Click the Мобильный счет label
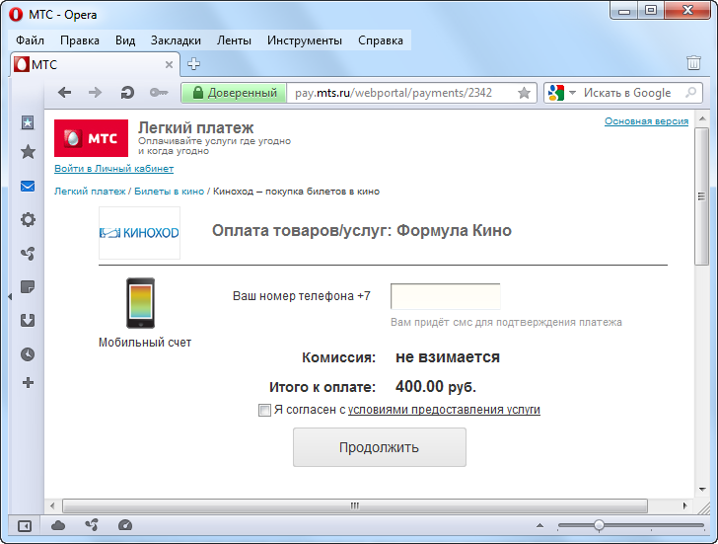This screenshot has width=718, height=544. (145, 343)
